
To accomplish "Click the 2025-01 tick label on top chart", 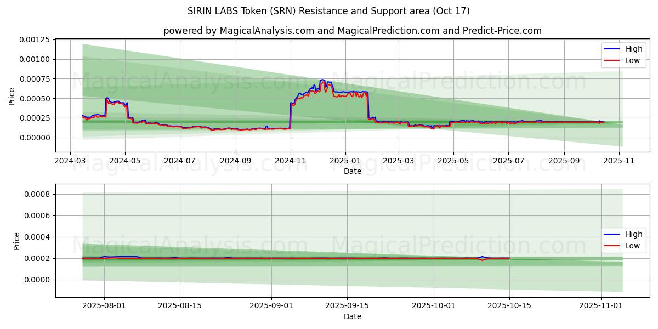I will [x=345, y=161].
